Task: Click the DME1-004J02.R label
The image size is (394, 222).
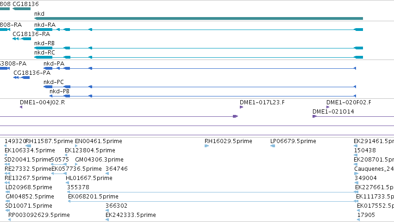Action: point(42,102)
